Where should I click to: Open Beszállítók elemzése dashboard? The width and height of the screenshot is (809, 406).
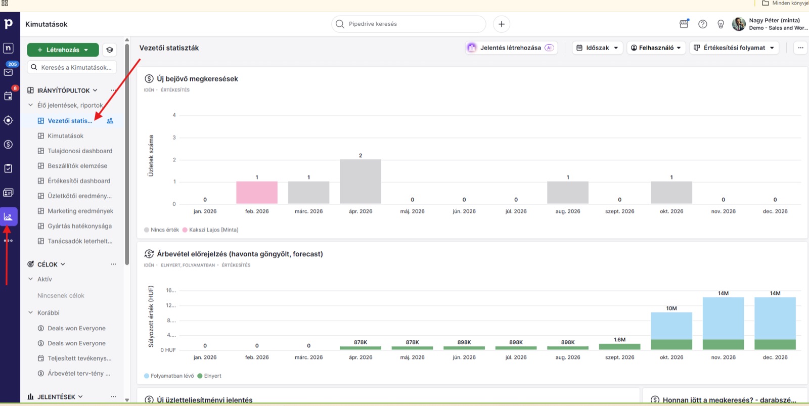[x=77, y=166]
